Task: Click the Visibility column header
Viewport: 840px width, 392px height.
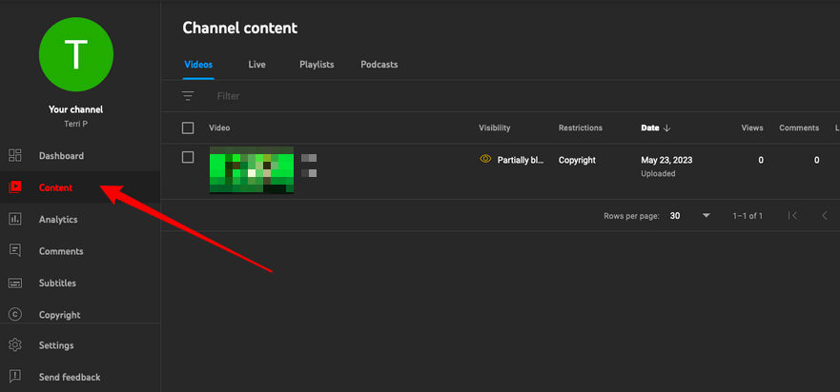Action: 495,127
